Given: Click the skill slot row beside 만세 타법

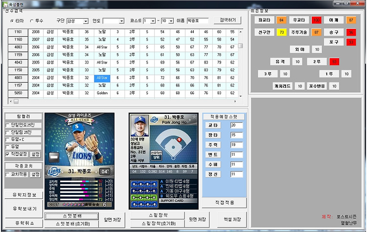Looking at the screenshot, I should [x=144, y=191].
